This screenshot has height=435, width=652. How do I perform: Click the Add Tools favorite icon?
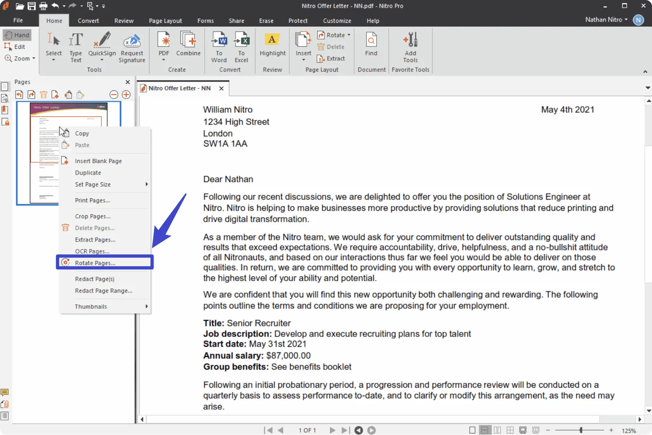pos(411,46)
